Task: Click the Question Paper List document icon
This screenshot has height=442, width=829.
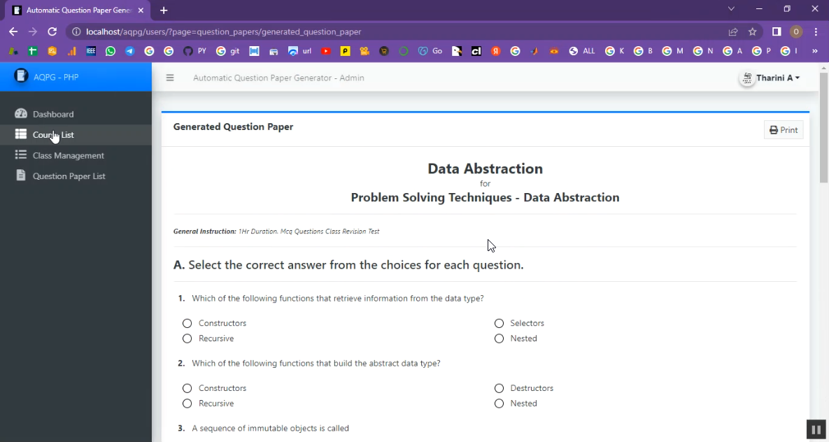Action: 21,176
